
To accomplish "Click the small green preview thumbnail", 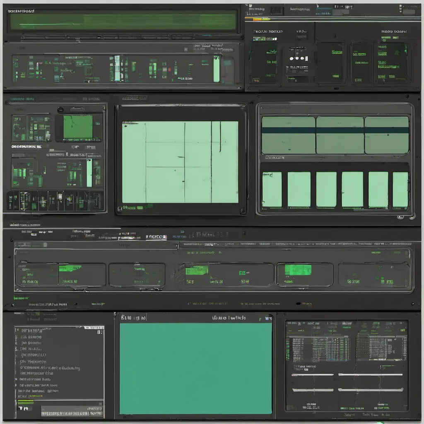I will [78, 127].
